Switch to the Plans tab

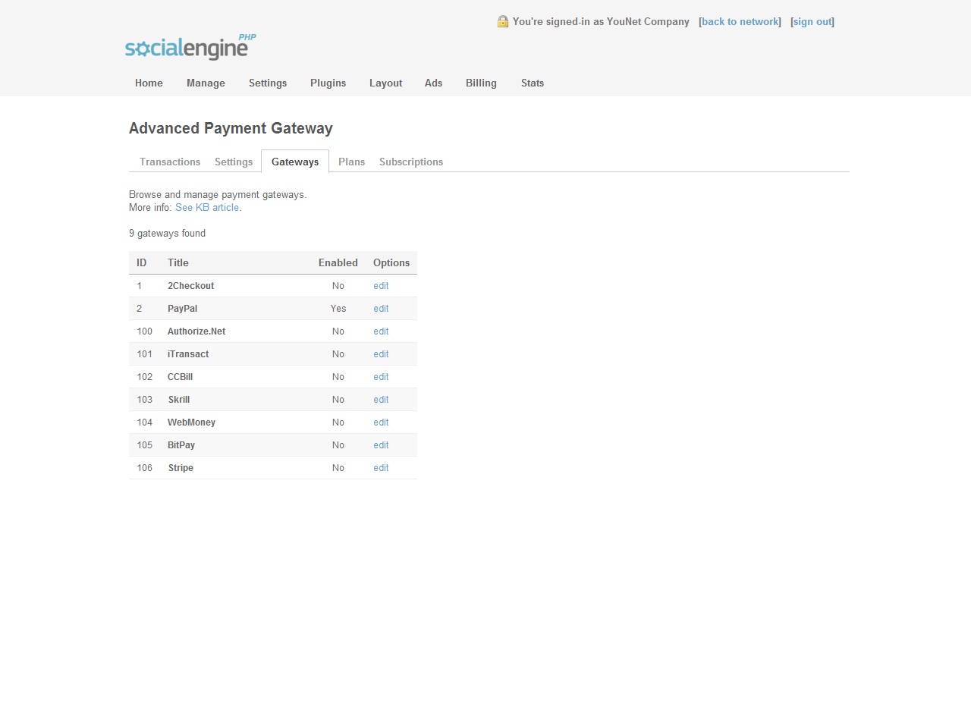tap(351, 162)
